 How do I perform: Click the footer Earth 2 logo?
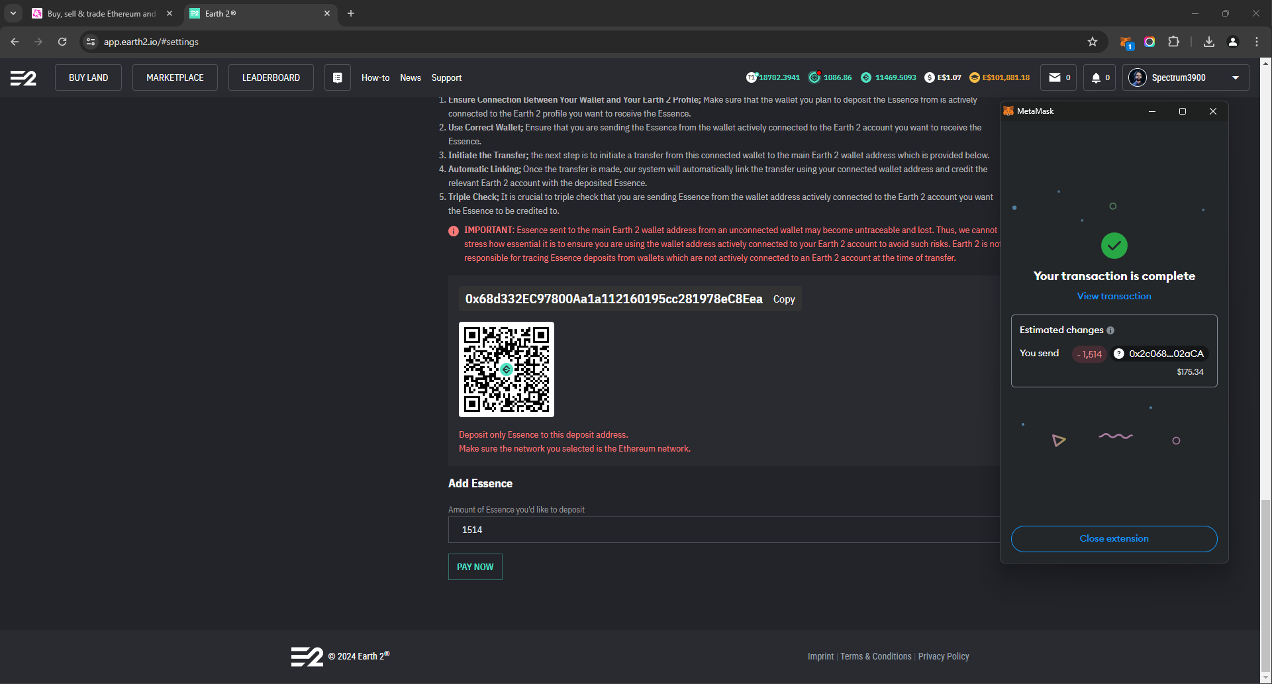(x=307, y=656)
